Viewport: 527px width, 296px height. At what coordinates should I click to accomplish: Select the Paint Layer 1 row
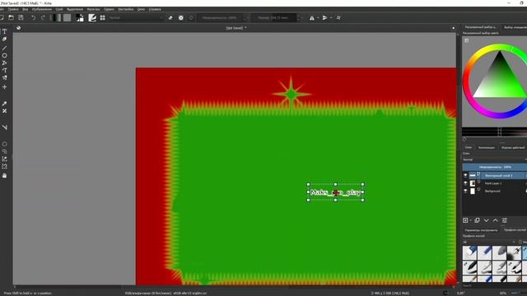click(x=494, y=183)
